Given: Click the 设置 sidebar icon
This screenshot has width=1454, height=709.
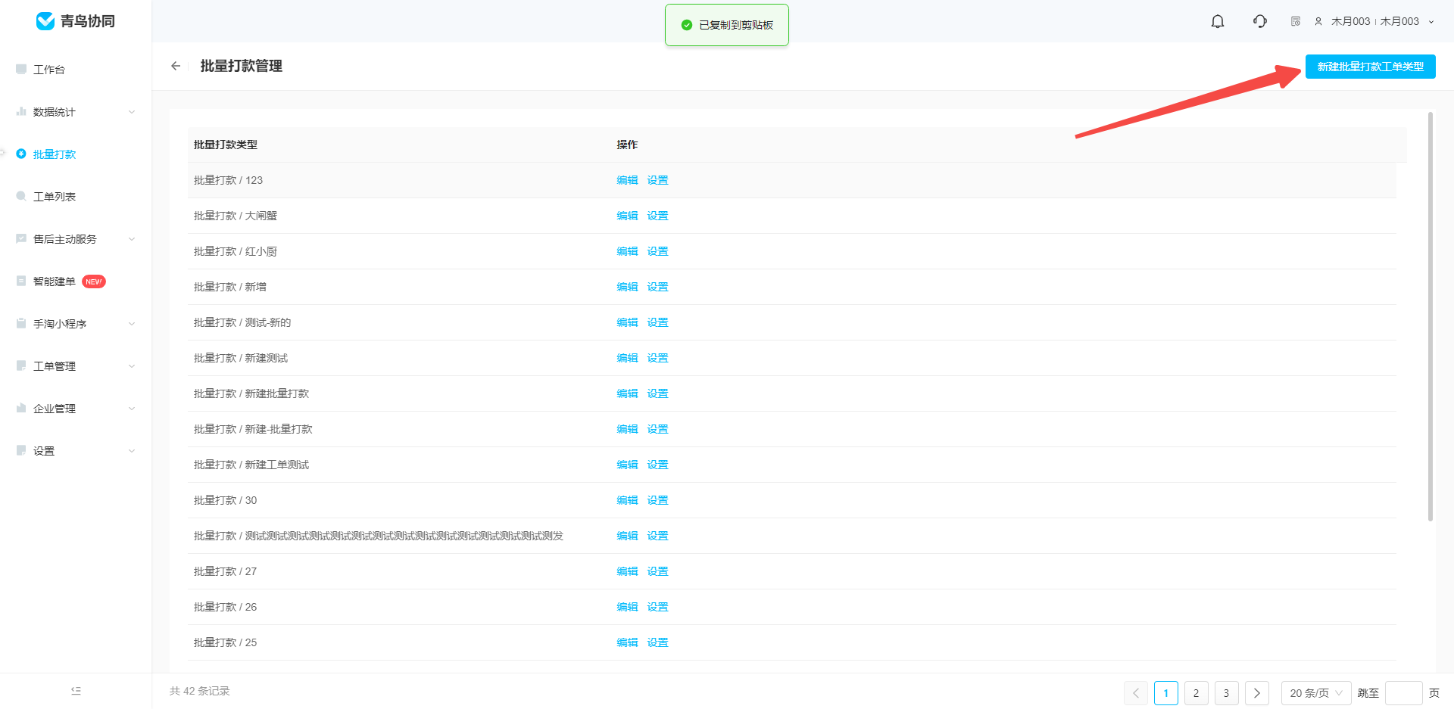Looking at the screenshot, I should pyautogui.click(x=21, y=450).
